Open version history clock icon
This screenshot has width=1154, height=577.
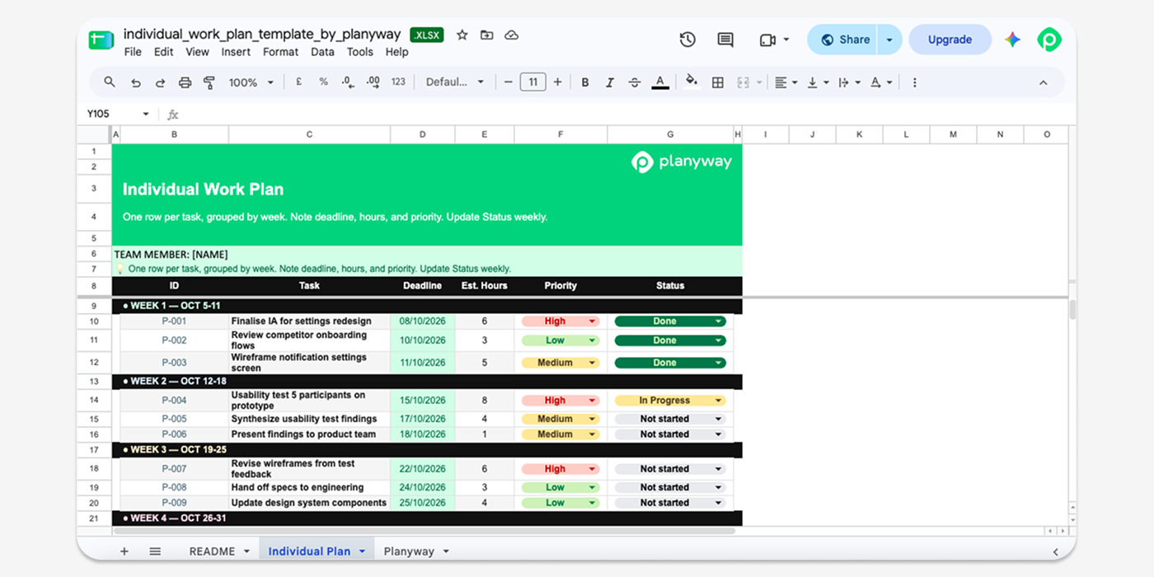[x=687, y=40]
